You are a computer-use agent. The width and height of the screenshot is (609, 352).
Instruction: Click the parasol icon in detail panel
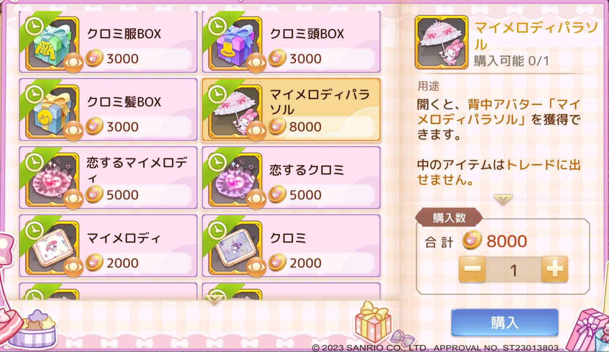click(441, 42)
